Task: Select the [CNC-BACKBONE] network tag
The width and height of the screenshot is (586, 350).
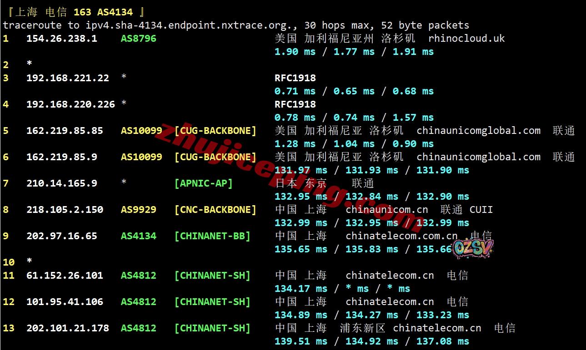Action: (x=215, y=210)
